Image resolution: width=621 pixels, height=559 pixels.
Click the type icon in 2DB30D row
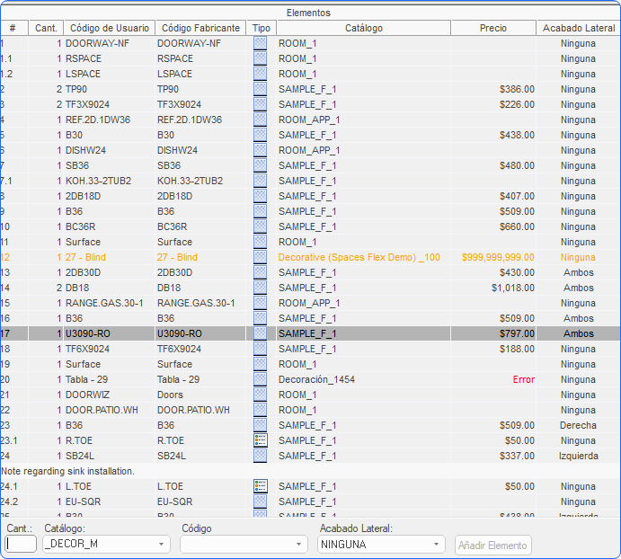click(x=260, y=272)
